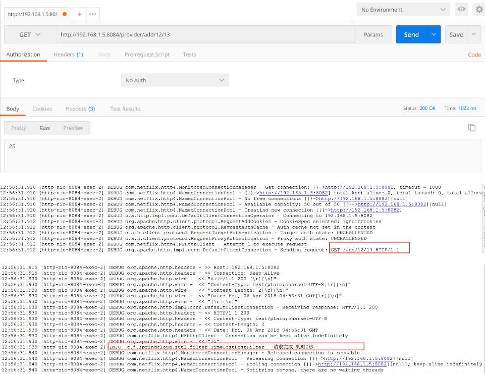Click the eye icon for environment quick look
The image size is (485, 374).
coord(461,10)
